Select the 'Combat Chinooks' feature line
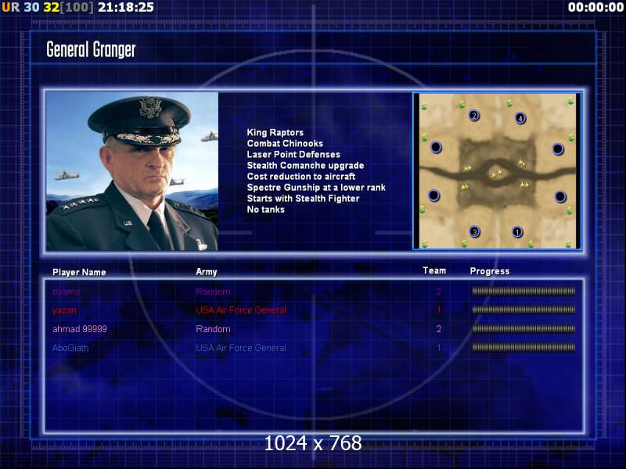626x469 pixels. pos(285,143)
